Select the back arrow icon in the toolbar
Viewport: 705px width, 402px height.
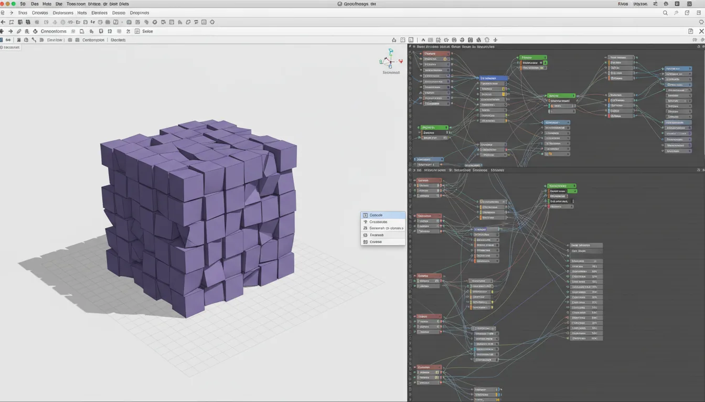pyautogui.click(x=4, y=21)
